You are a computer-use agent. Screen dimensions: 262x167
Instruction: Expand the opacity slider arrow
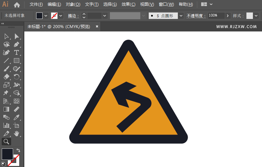(x=228, y=16)
